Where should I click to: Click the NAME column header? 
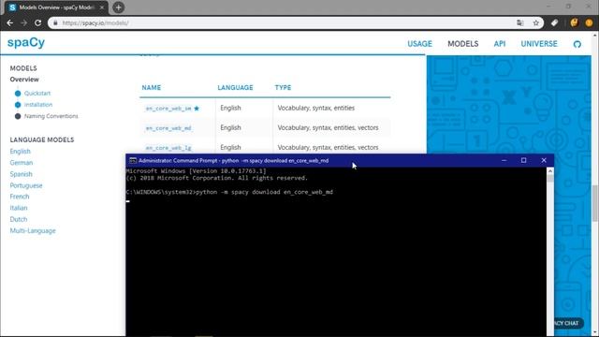pos(152,87)
